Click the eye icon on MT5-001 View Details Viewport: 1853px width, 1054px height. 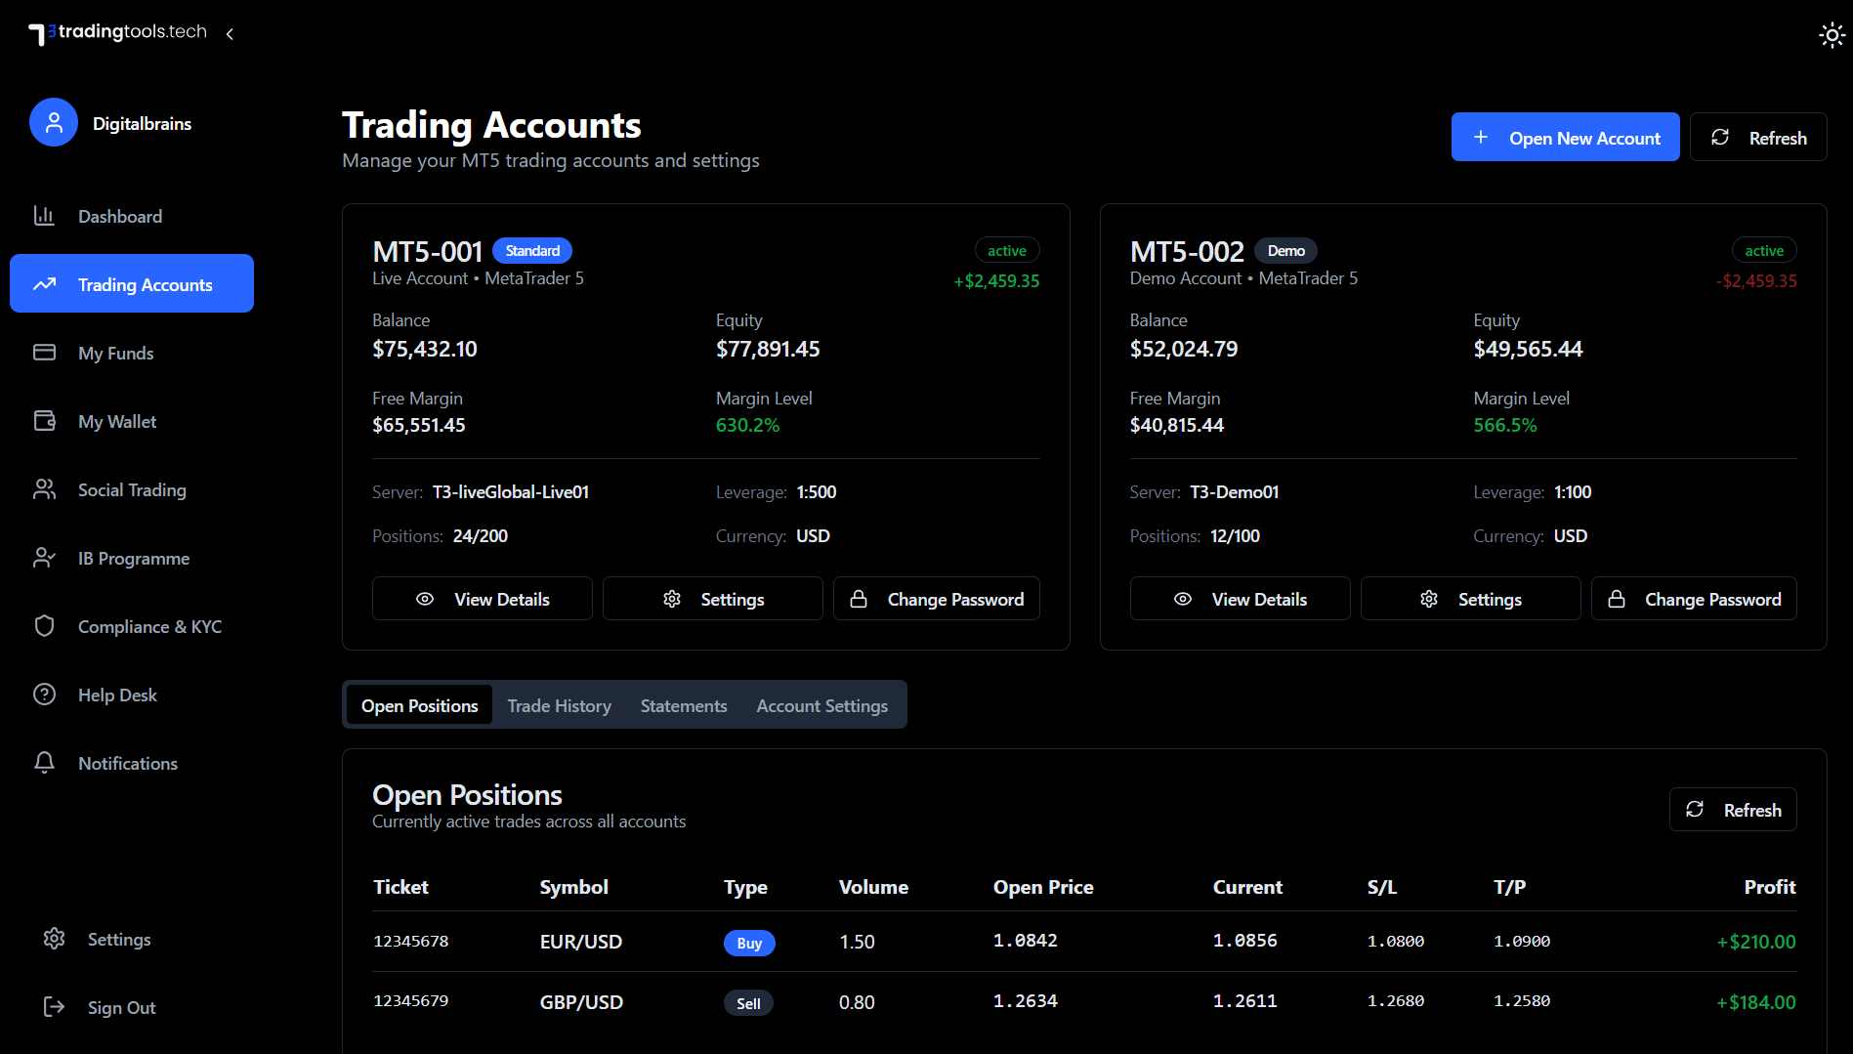(425, 598)
